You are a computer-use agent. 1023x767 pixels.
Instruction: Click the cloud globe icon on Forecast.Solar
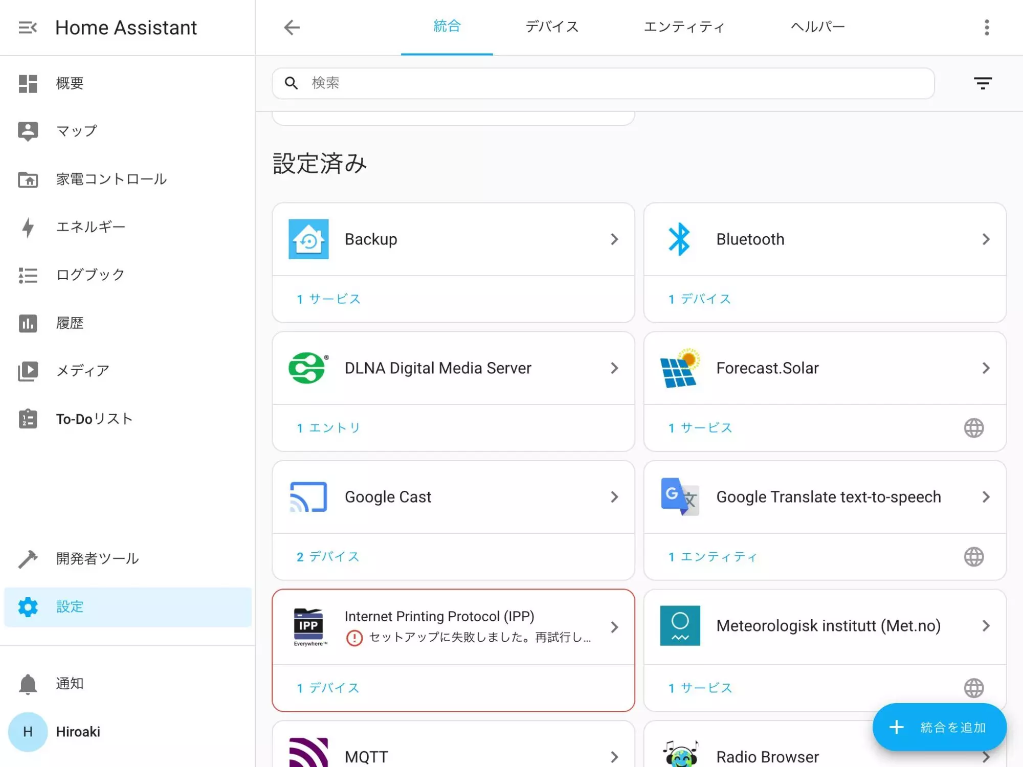(974, 428)
